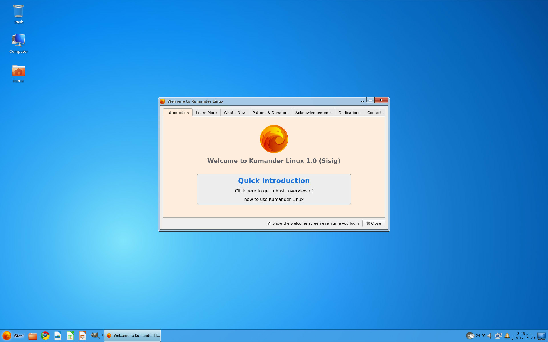Open the weather applet showing 24 °C

[476, 336]
